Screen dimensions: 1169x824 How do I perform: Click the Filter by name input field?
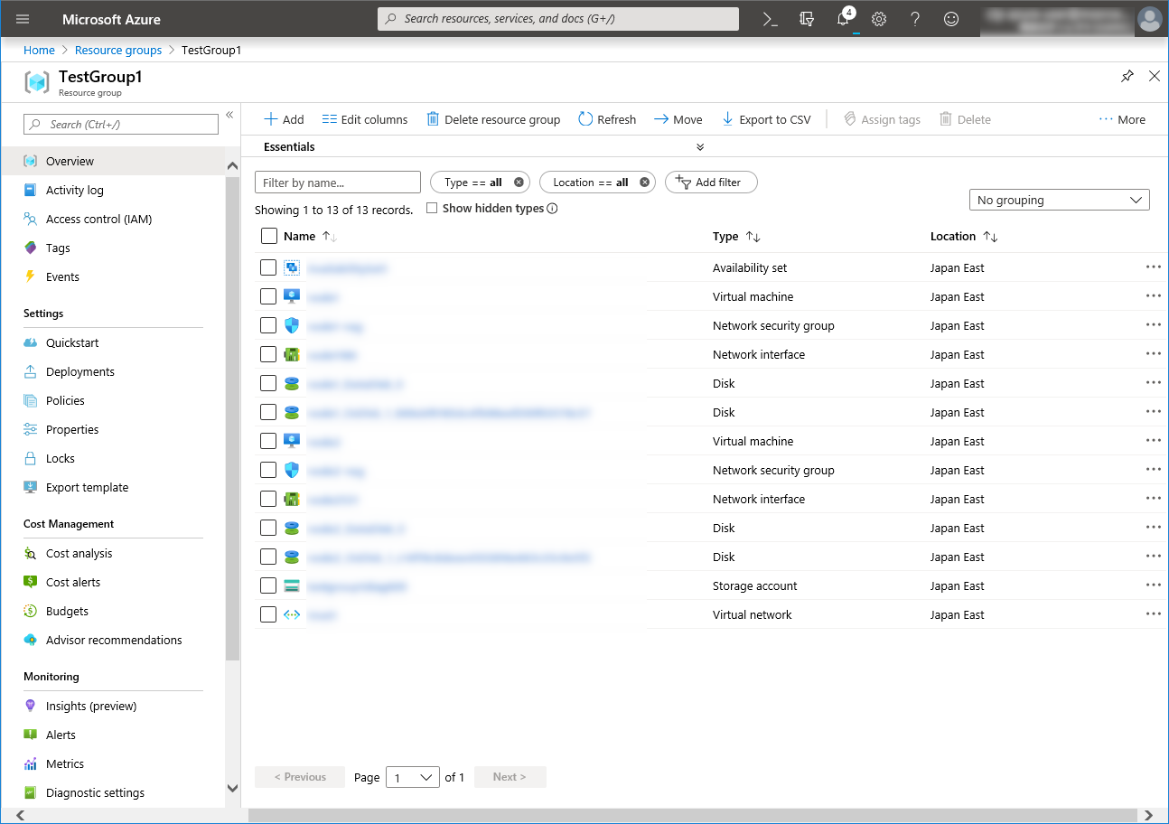tap(338, 183)
